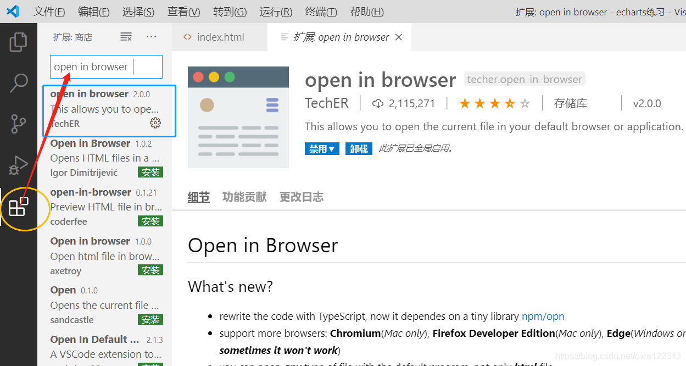The height and width of the screenshot is (366, 686).
Task: Click the open in browser extension logo
Action: pos(238,117)
